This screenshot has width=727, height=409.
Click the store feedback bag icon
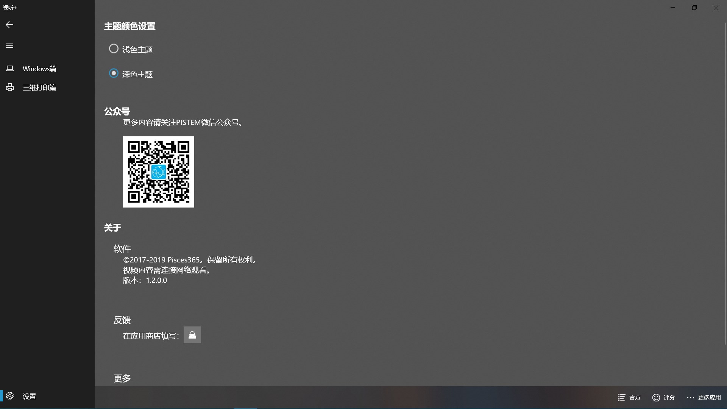click(192, 335)
